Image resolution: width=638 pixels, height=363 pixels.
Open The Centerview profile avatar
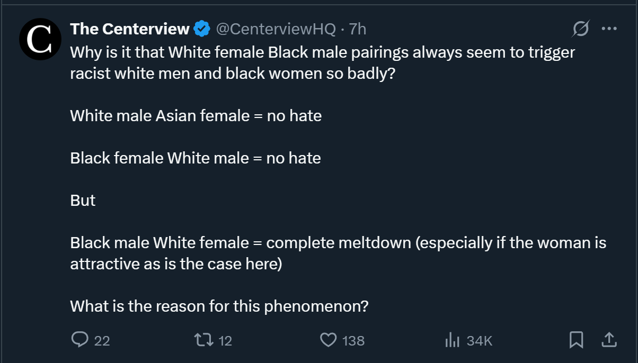38,38
